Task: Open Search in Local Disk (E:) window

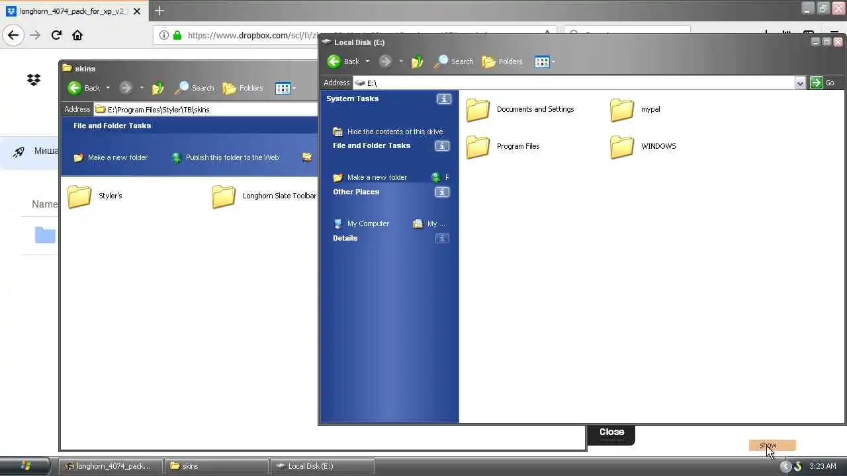Action: [x=454, y=61]
